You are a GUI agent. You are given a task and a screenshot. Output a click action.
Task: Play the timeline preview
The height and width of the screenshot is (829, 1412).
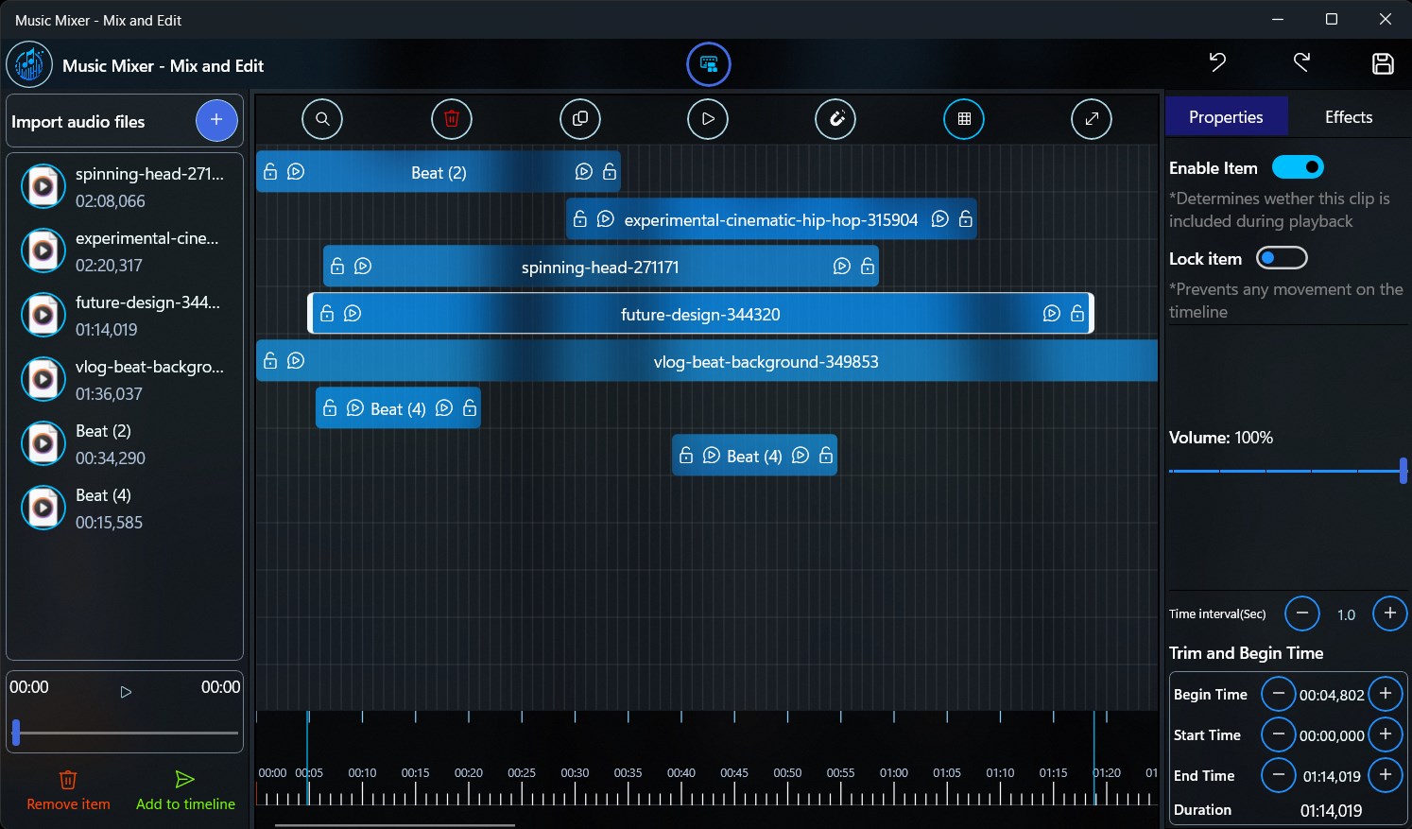point(707,119)
